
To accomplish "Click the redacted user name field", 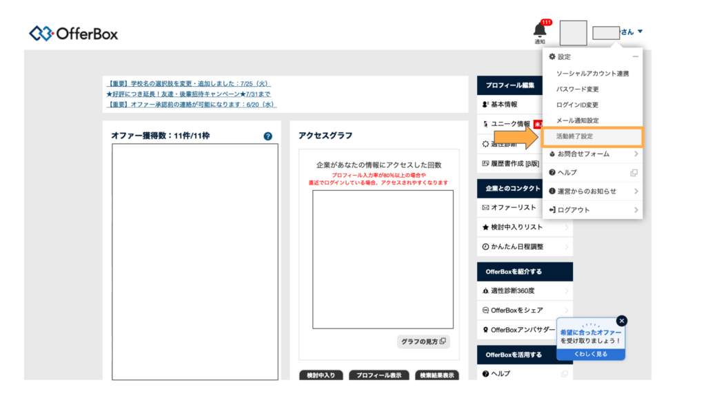I will tap(605, 33).
